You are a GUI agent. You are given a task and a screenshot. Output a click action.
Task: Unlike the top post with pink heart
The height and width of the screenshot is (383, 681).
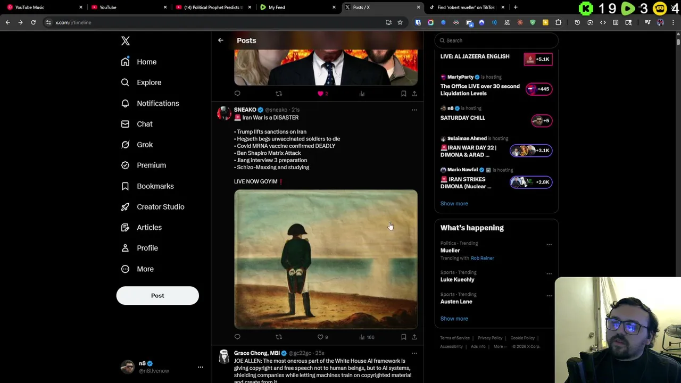pos(322,94)
